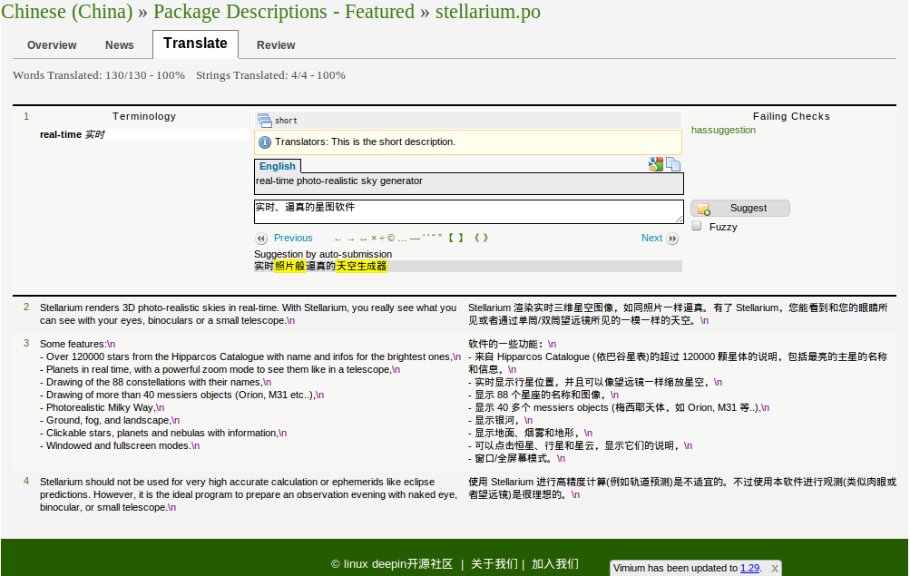
Task: Click the English source text box
Action: (x=468, y=184)
